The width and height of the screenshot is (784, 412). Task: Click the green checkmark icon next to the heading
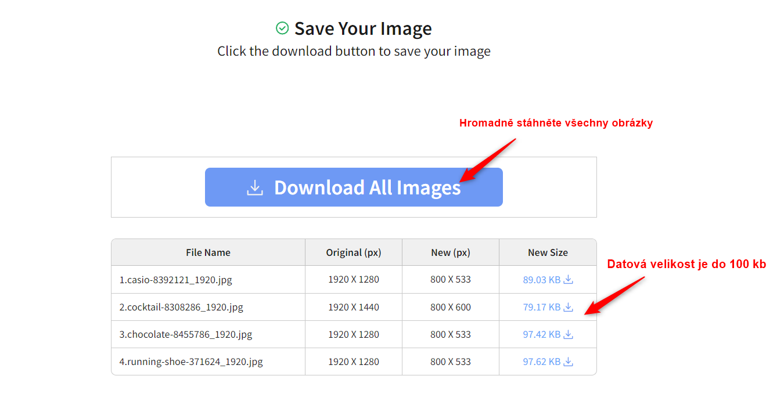tap(282, 28)
